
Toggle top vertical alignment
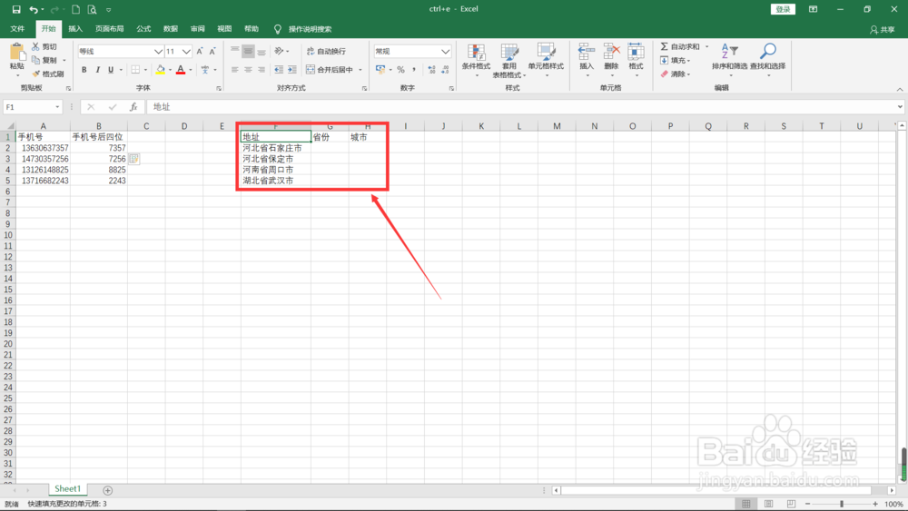click(235, 52)
